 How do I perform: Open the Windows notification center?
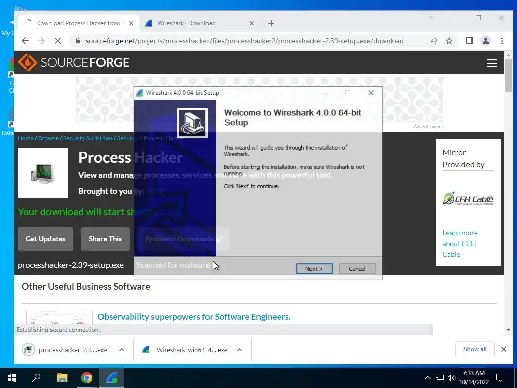click(500, 378)
